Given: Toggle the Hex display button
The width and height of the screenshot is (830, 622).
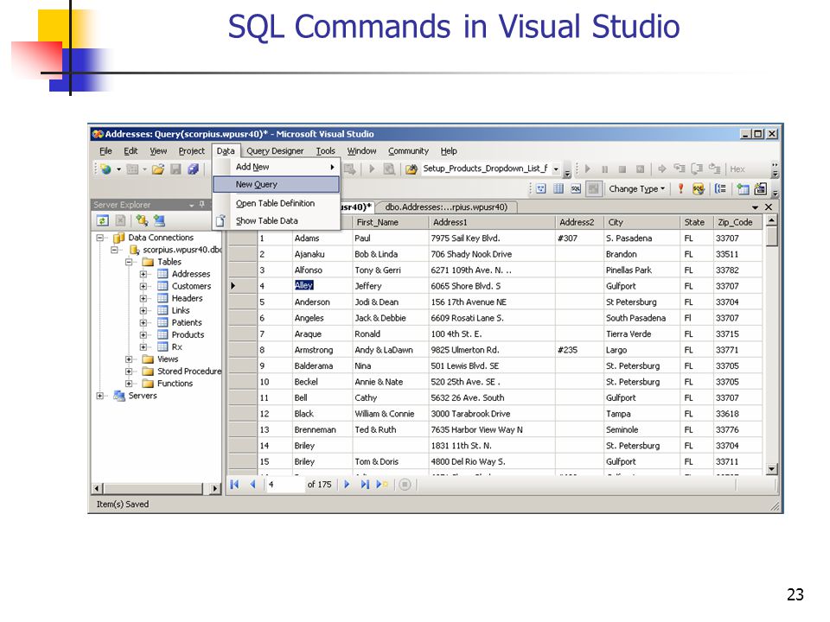Looking at the screenshot, I should 737,169.
